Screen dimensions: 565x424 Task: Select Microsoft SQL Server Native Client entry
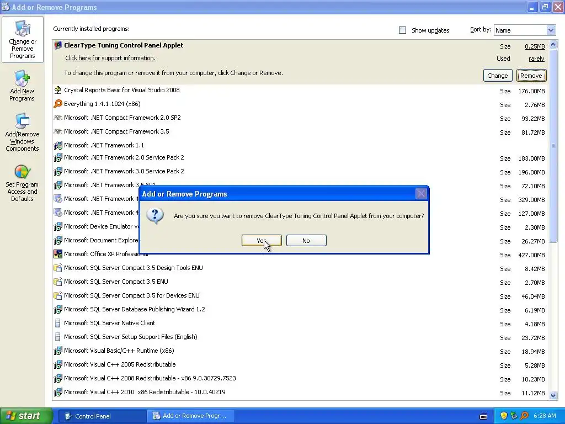coord(301,323)
